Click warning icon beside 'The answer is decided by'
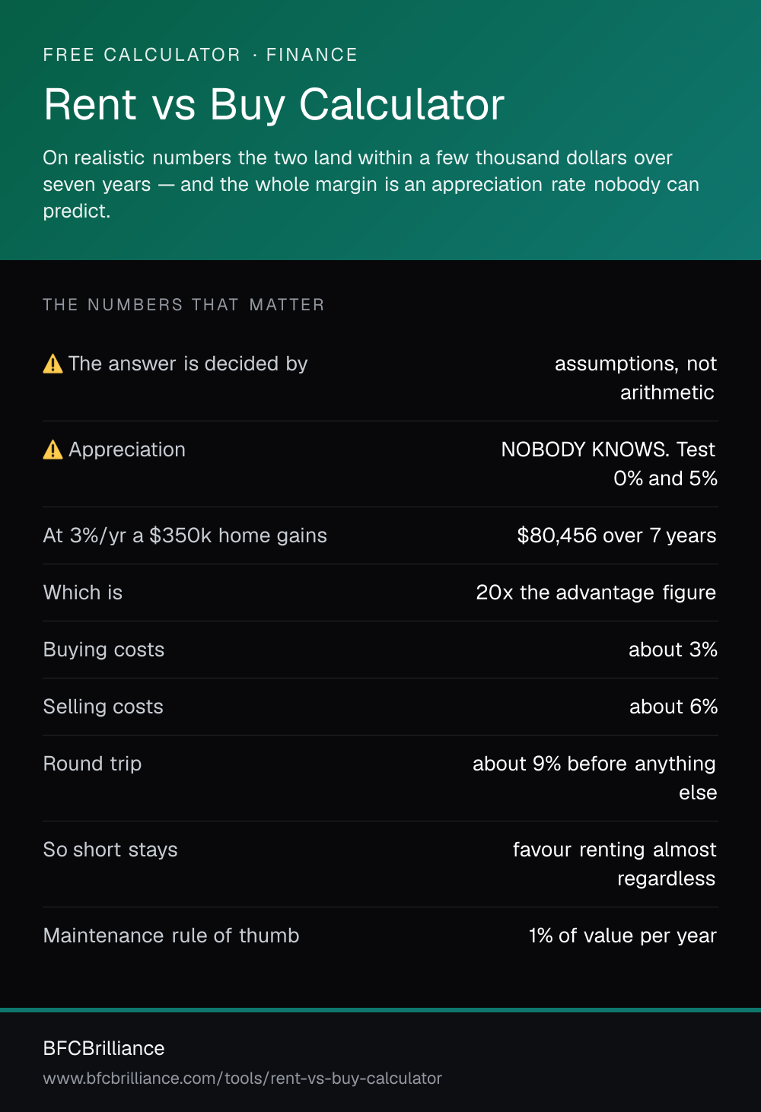The width and height of the screenshot is (761, 1112). click(x=53, y=364)
